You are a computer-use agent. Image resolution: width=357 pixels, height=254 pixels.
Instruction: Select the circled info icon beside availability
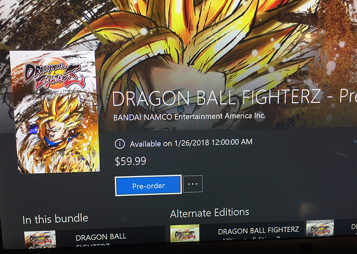point(120,144)
